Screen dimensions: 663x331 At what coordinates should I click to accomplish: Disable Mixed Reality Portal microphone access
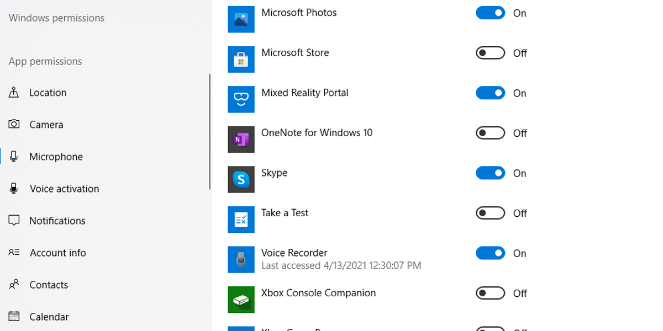pos(490,93)
